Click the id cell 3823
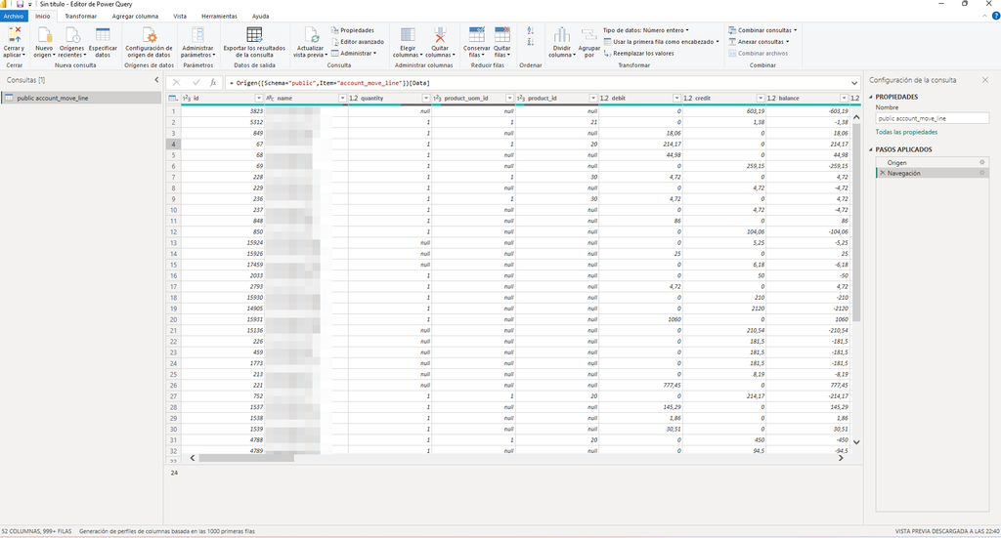This screenshot has height=538, width=1001. [223, 111]
